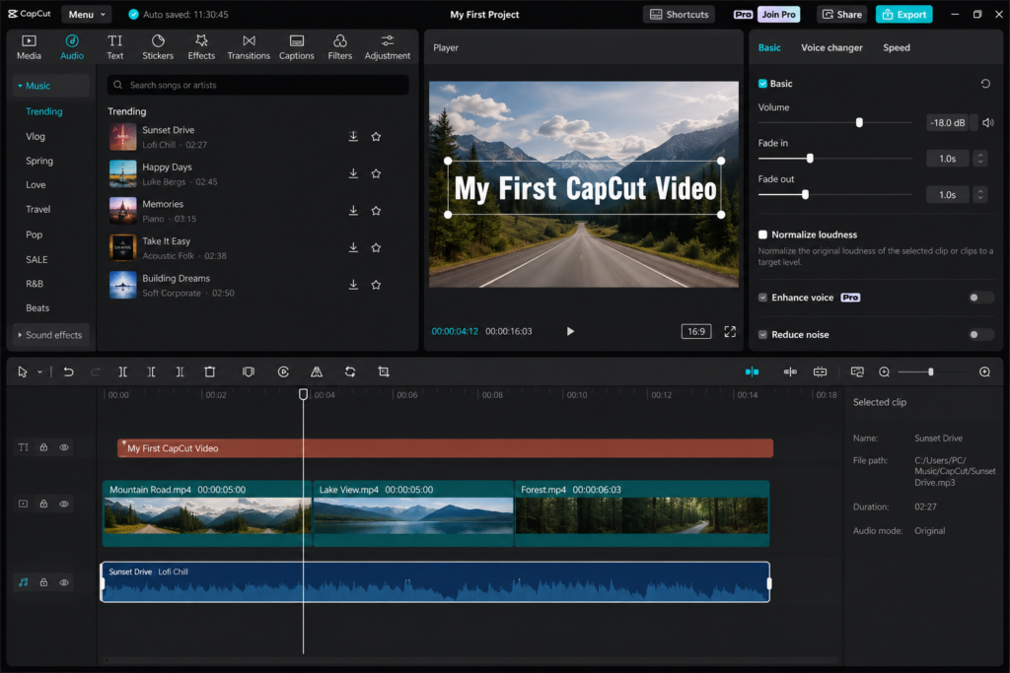Favorite the Happy Days track
This screenshot has width=1010, height=673.
[376, 173]
